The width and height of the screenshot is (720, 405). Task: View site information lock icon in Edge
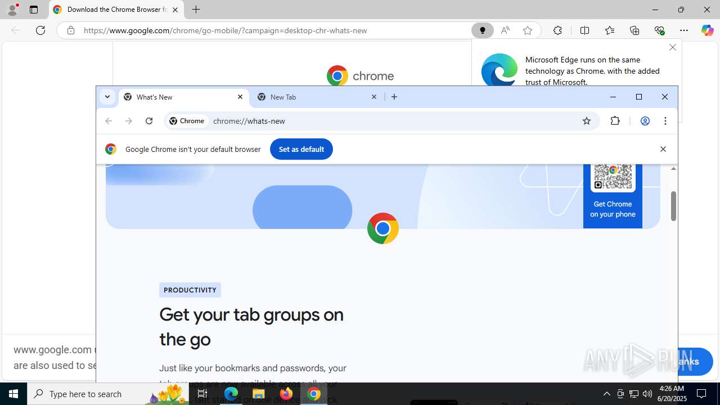point(71,30)
